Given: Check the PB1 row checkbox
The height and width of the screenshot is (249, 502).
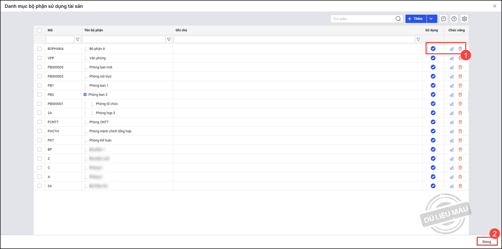Looking at the screenshot, I should (39, 85).
